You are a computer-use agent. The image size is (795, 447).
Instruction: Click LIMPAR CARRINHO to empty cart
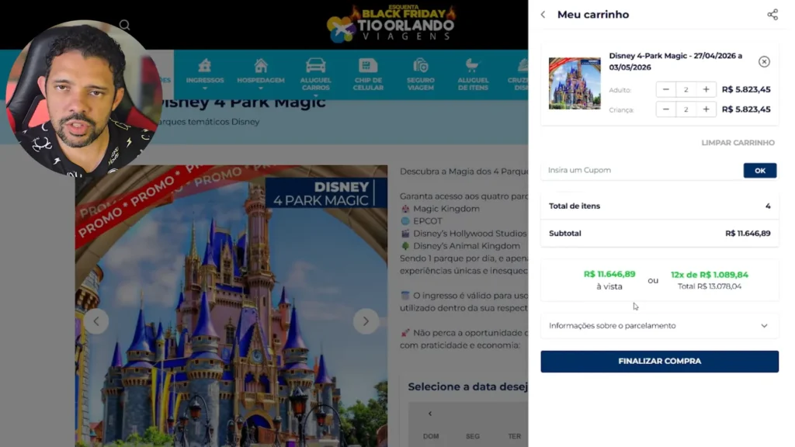point(738,143)
